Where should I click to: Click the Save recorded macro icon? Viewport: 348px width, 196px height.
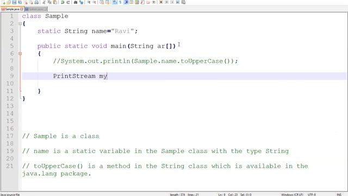tap(183, 2)
